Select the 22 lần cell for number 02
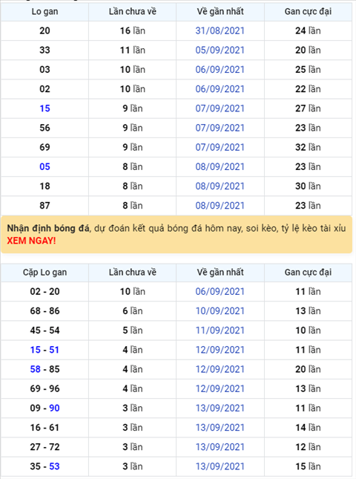 [x=308, y=89]
